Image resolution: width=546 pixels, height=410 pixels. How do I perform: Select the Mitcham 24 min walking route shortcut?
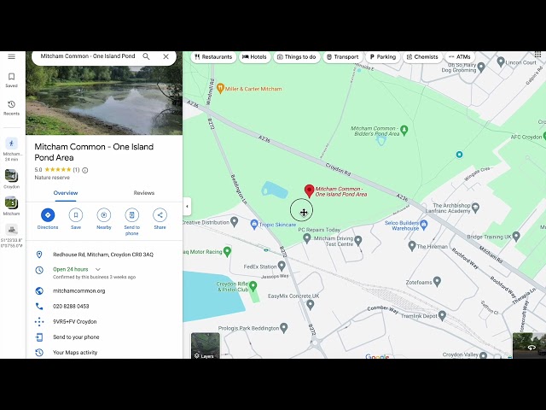pos(11,149)
